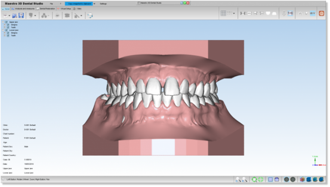Viewport: 330px width, 187px height.
Task: Click the Save floppy disk icon
Action: point(21,15)
